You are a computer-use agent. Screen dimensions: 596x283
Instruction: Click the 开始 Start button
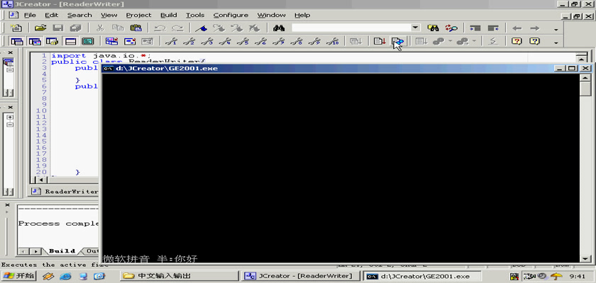pyautogui.click(x=18, y=276)
